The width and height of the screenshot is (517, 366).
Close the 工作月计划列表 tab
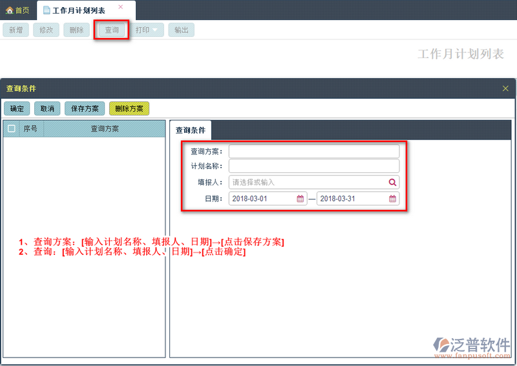[121, 7]
